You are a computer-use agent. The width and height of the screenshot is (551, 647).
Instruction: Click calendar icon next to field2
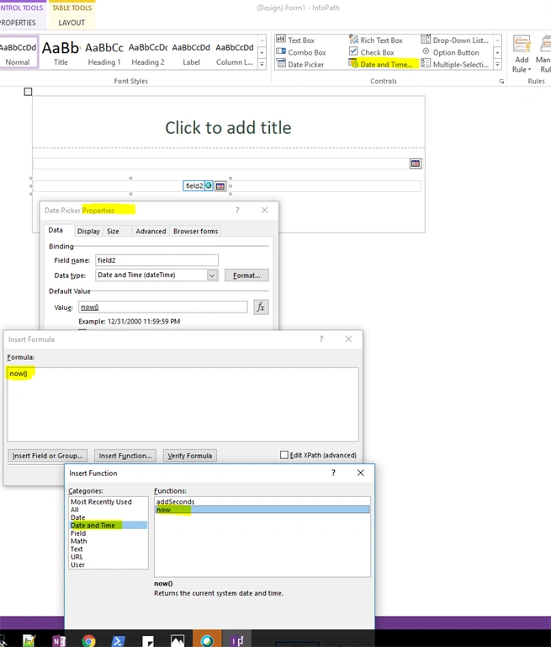(x=220, y=186)
